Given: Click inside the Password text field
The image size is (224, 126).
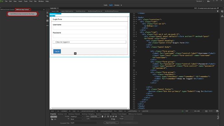Looking at the screenshot, I should coord(89,36).
